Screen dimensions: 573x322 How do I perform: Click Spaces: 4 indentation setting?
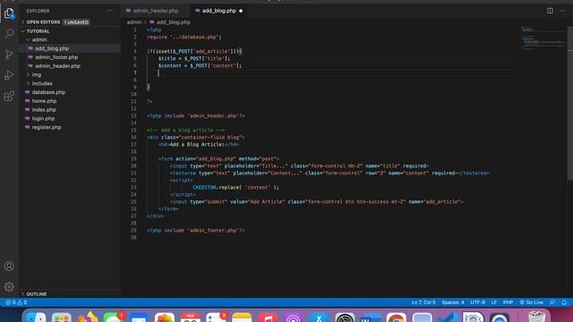453,302
